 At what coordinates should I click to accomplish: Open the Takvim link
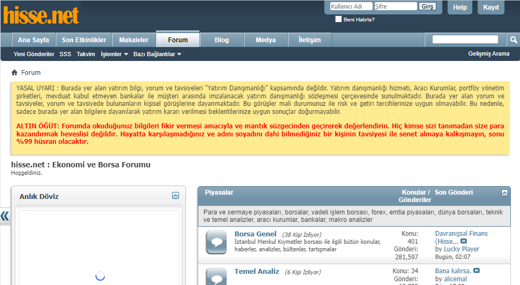click(x=86, y=54)
